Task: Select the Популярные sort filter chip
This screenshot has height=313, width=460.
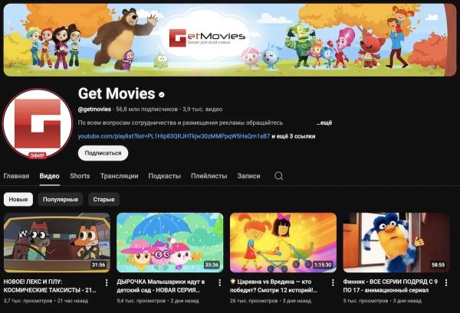Action: pos(61,199)
